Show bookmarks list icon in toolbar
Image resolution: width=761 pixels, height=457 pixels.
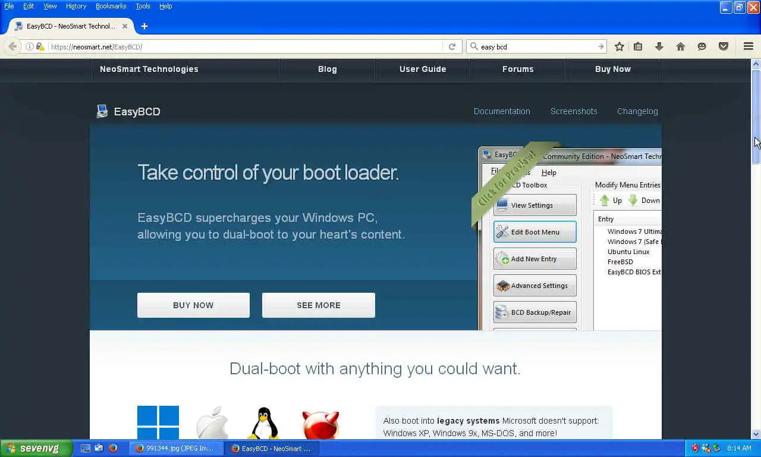(x=638, y=46)
